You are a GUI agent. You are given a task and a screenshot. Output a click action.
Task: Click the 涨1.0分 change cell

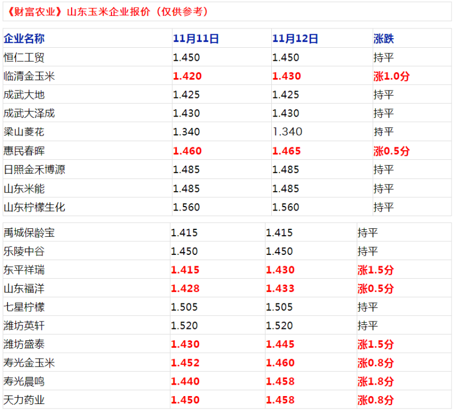pos(391,76)
